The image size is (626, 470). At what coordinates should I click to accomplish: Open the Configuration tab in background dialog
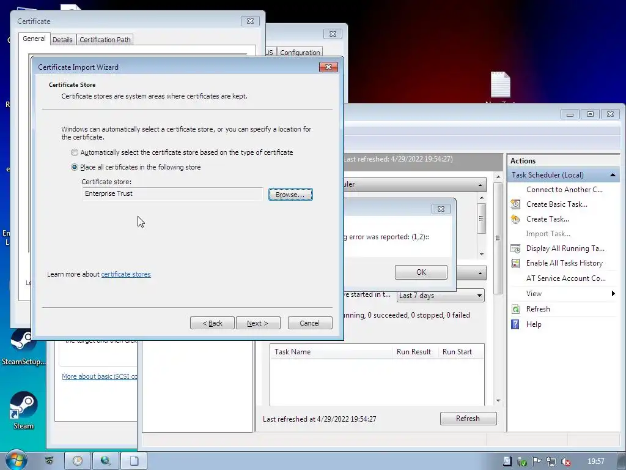click(x=300, y=53)
